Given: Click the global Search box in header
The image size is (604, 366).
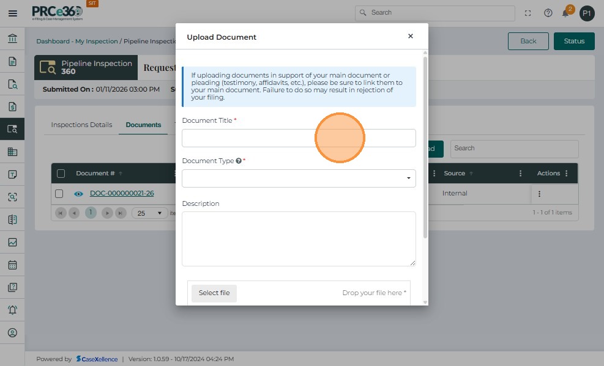Looking at the screenshot, I should pos(434,13).
